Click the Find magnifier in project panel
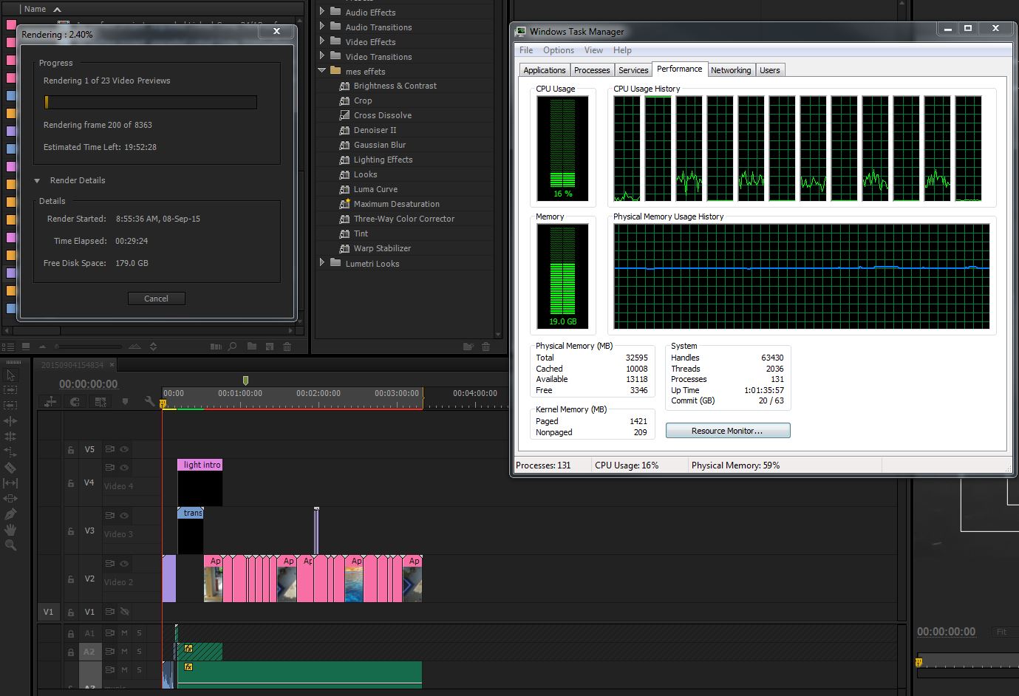 (x=232, y=347)
